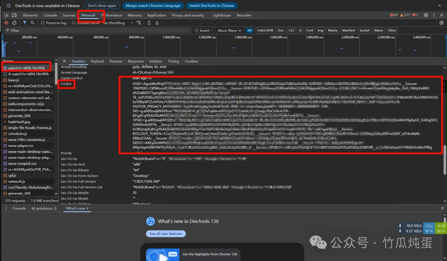Image resolution: width=447 pixels, height=261 pixels.
Task: Click Always match Chrome's language
Action: [x=153, y=6]
